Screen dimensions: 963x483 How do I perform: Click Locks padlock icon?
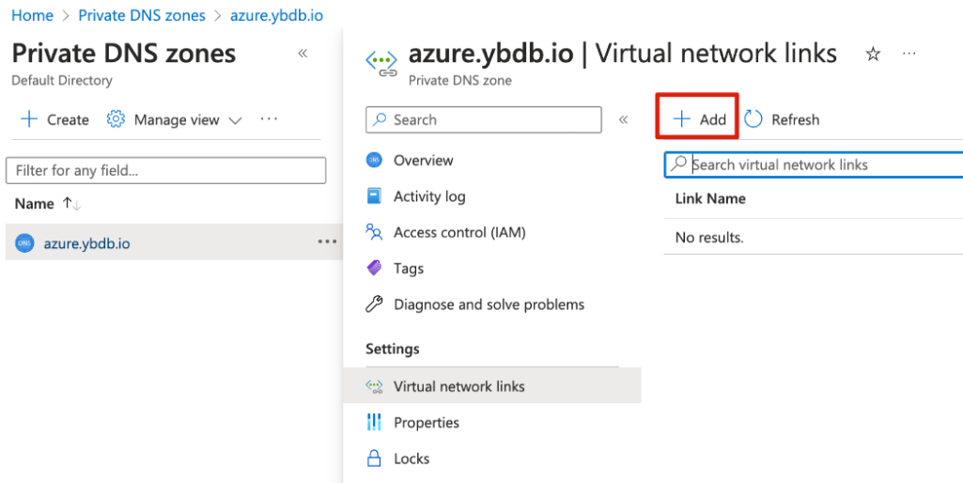coord(374,458)
